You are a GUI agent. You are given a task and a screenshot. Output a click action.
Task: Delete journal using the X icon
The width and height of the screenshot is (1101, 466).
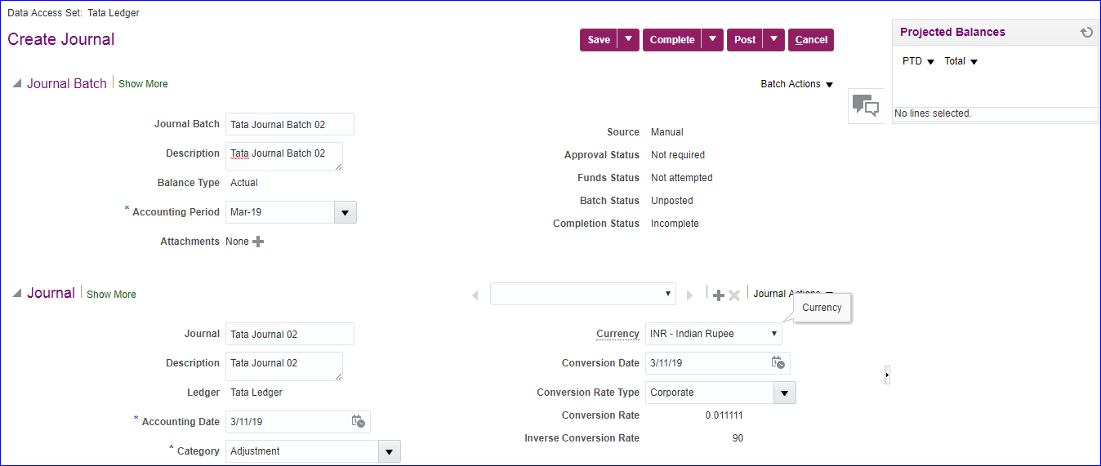tap(734, 295)
